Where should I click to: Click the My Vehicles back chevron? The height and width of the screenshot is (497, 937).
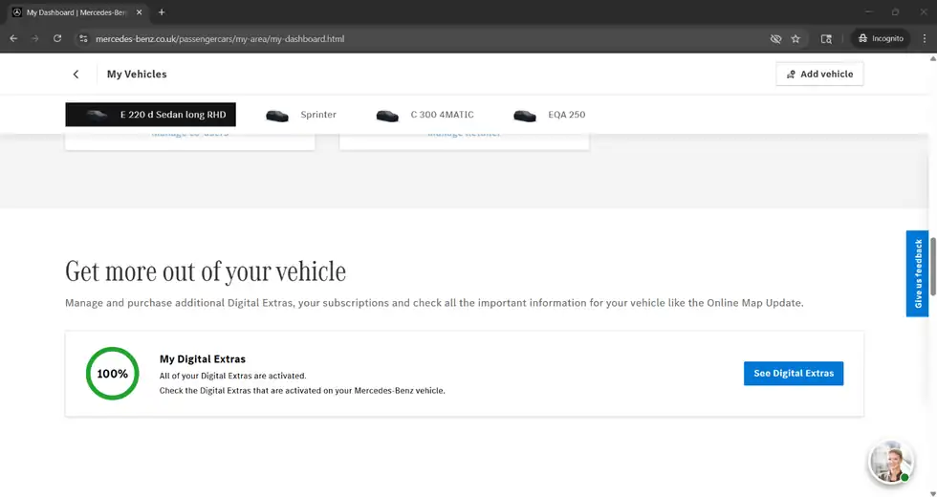click(76, 75)
